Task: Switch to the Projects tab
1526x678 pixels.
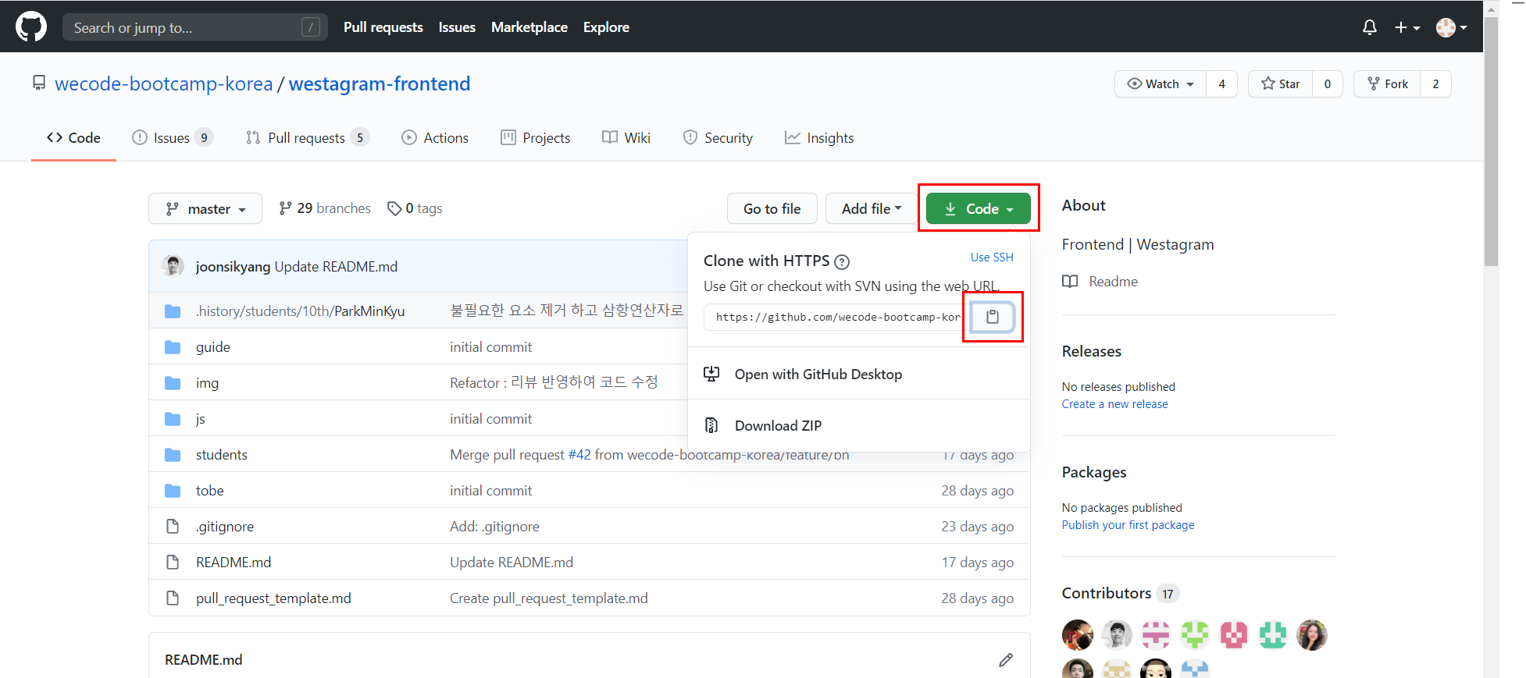Action: 536,138
